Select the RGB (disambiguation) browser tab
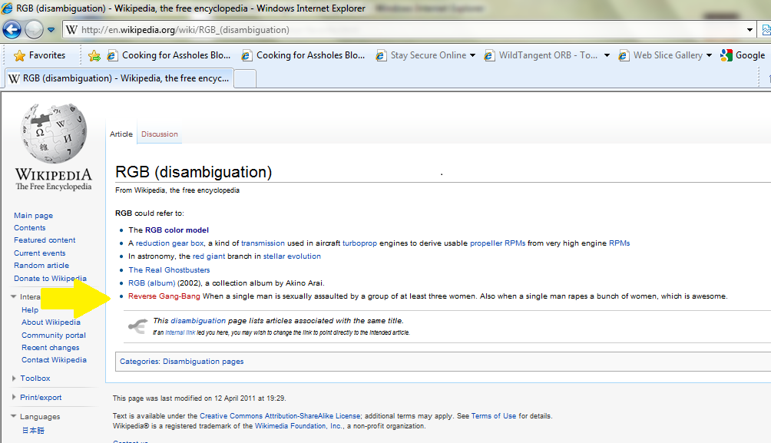The image size is (771, 443). pos(119,78)
